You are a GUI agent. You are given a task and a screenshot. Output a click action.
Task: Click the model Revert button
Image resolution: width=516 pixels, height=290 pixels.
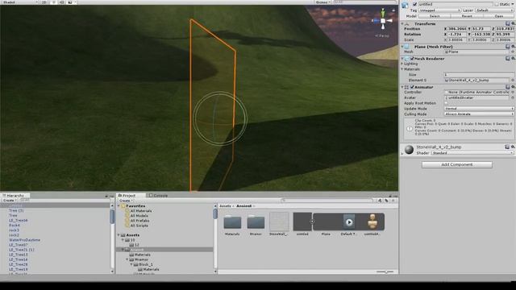pyautogui.click(x=467, y=16)
